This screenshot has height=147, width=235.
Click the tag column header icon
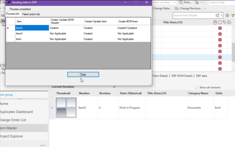[x=224, y=22]
